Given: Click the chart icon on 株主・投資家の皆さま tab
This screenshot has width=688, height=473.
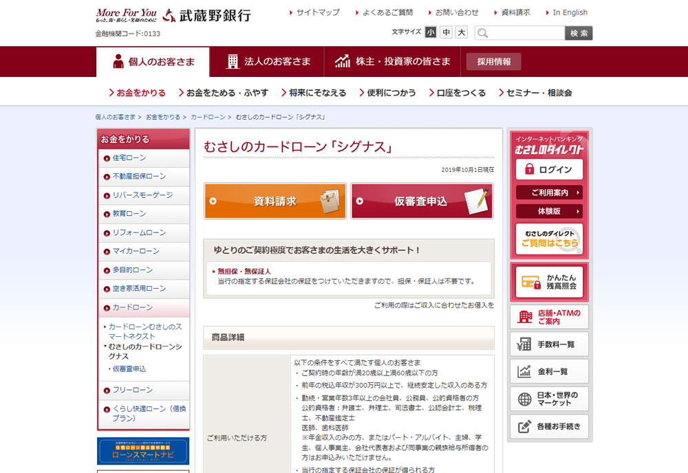Looking at the screenshot, I should (342, 61).
